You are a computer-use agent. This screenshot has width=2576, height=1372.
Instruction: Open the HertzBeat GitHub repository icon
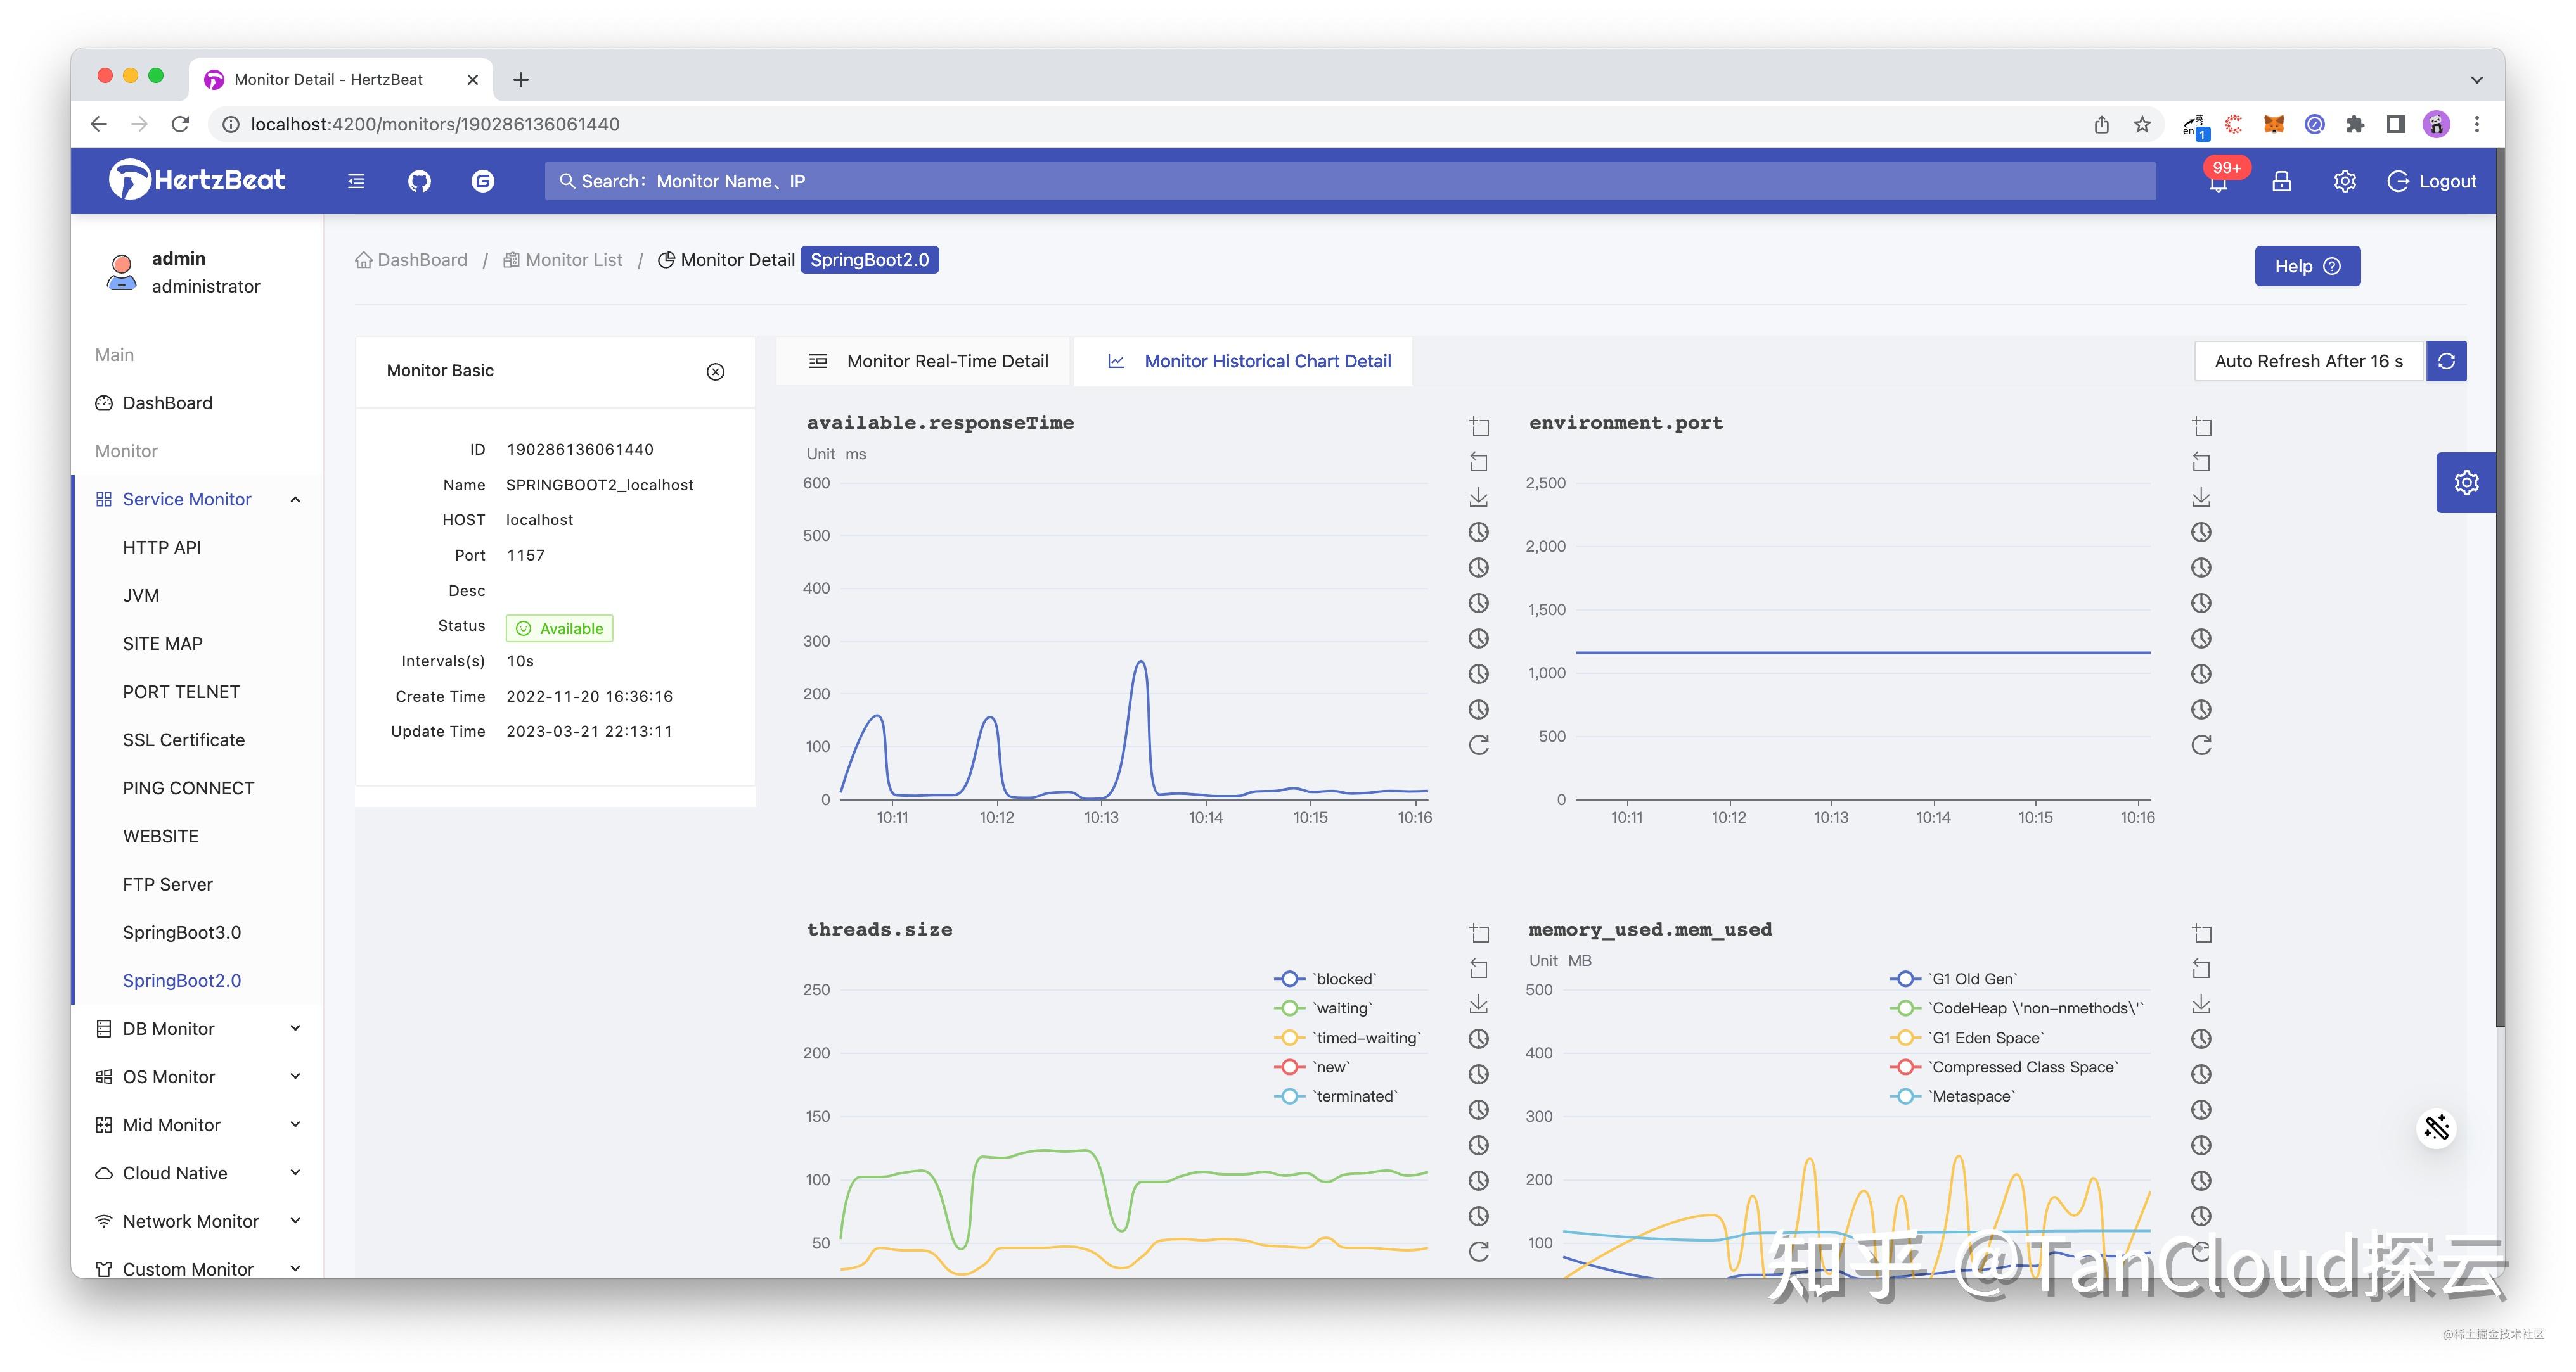[419, 181]
